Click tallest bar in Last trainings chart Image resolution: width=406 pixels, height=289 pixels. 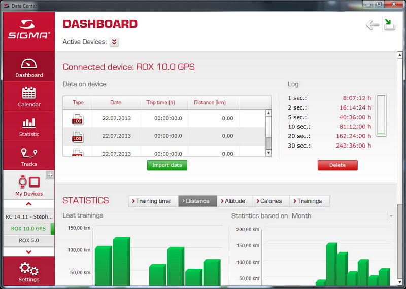(x=121, y=261)
